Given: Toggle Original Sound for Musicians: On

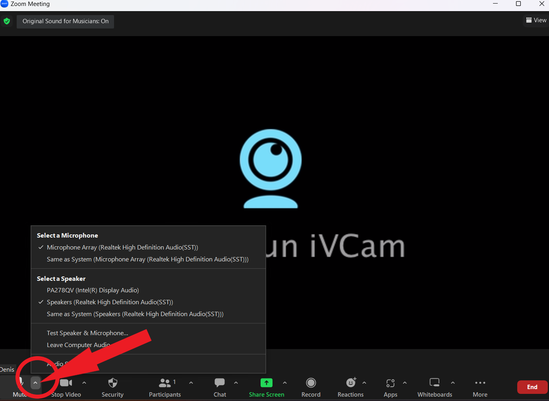Looking at the screenshot, I should (66, 21).
